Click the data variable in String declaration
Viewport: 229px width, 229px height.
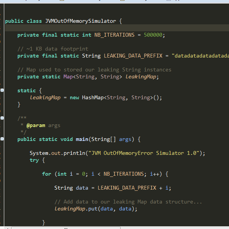[x=82, y=188]
